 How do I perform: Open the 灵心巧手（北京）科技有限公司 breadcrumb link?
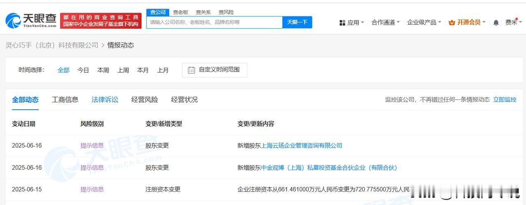[x=52, y=45]
